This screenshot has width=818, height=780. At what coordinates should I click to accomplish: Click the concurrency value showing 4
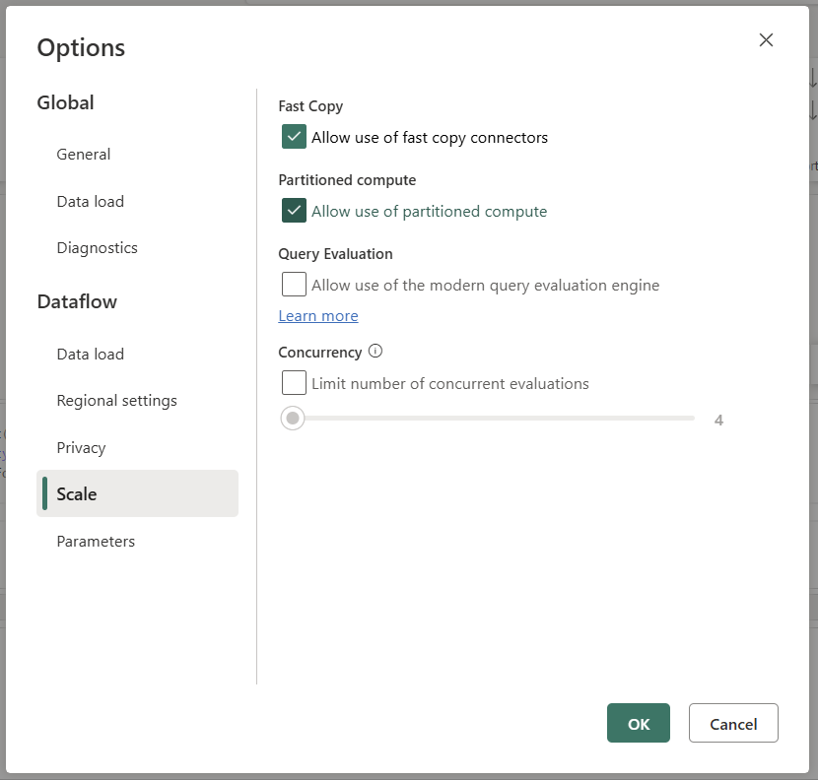coord(718,420)
